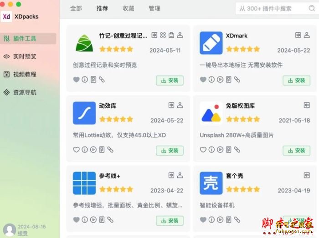Open document icon on 参考线+ card
Image resolution: width=319 pixels, height=238 pixels.
click(102, 220)
